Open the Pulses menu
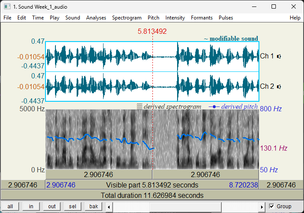Screen dimensions: 304x213 pyautogui.click(x=226, y=18)
